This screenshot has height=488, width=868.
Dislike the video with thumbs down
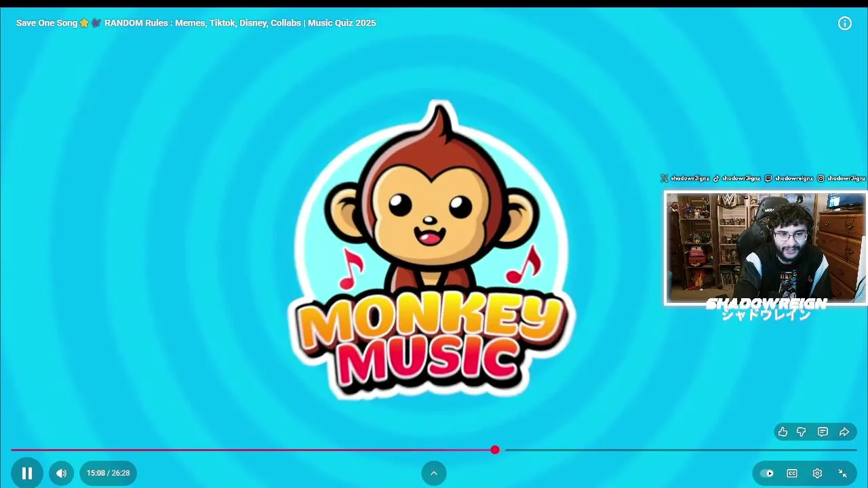(802, 432)
